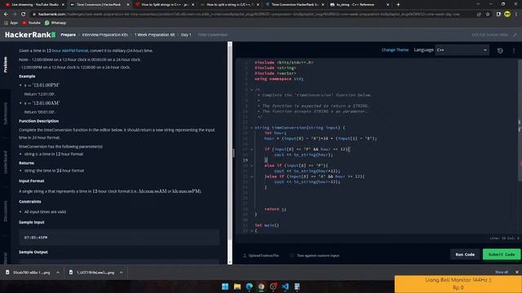The width and height of the screenshot is (522, 293).
Task: Close the Live streaming YouTube Studio tab
Action: 63,5
